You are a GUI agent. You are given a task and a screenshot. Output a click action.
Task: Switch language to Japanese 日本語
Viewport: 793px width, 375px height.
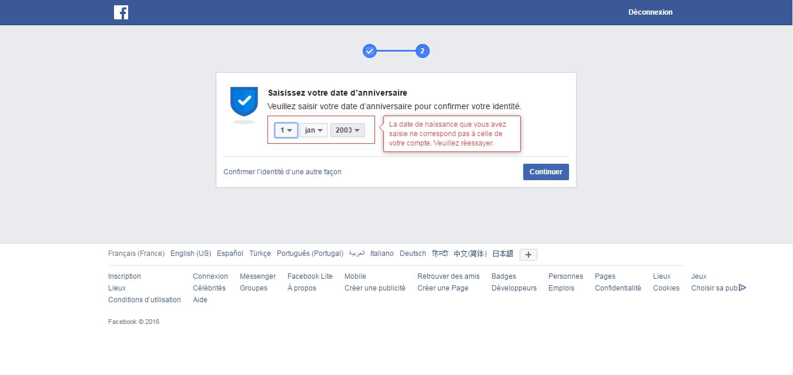[503, 254]
